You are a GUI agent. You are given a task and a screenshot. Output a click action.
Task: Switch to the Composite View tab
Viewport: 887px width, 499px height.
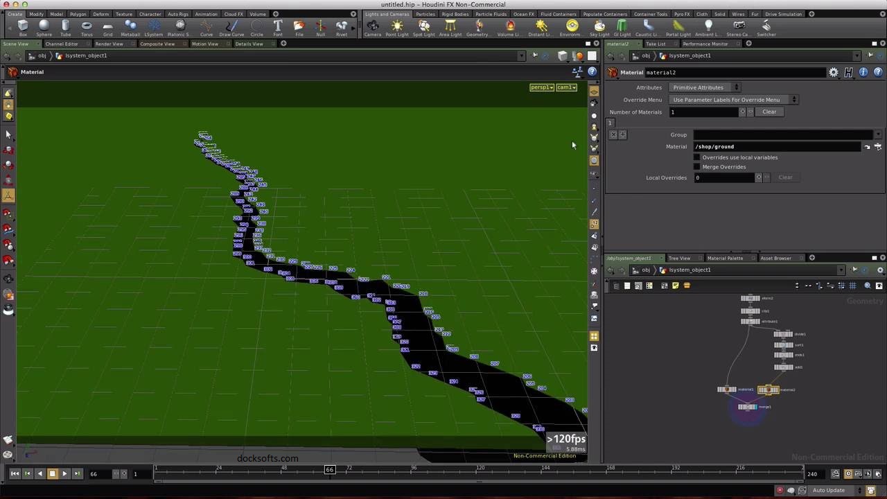pyautogui.click(x=157, y=44)
